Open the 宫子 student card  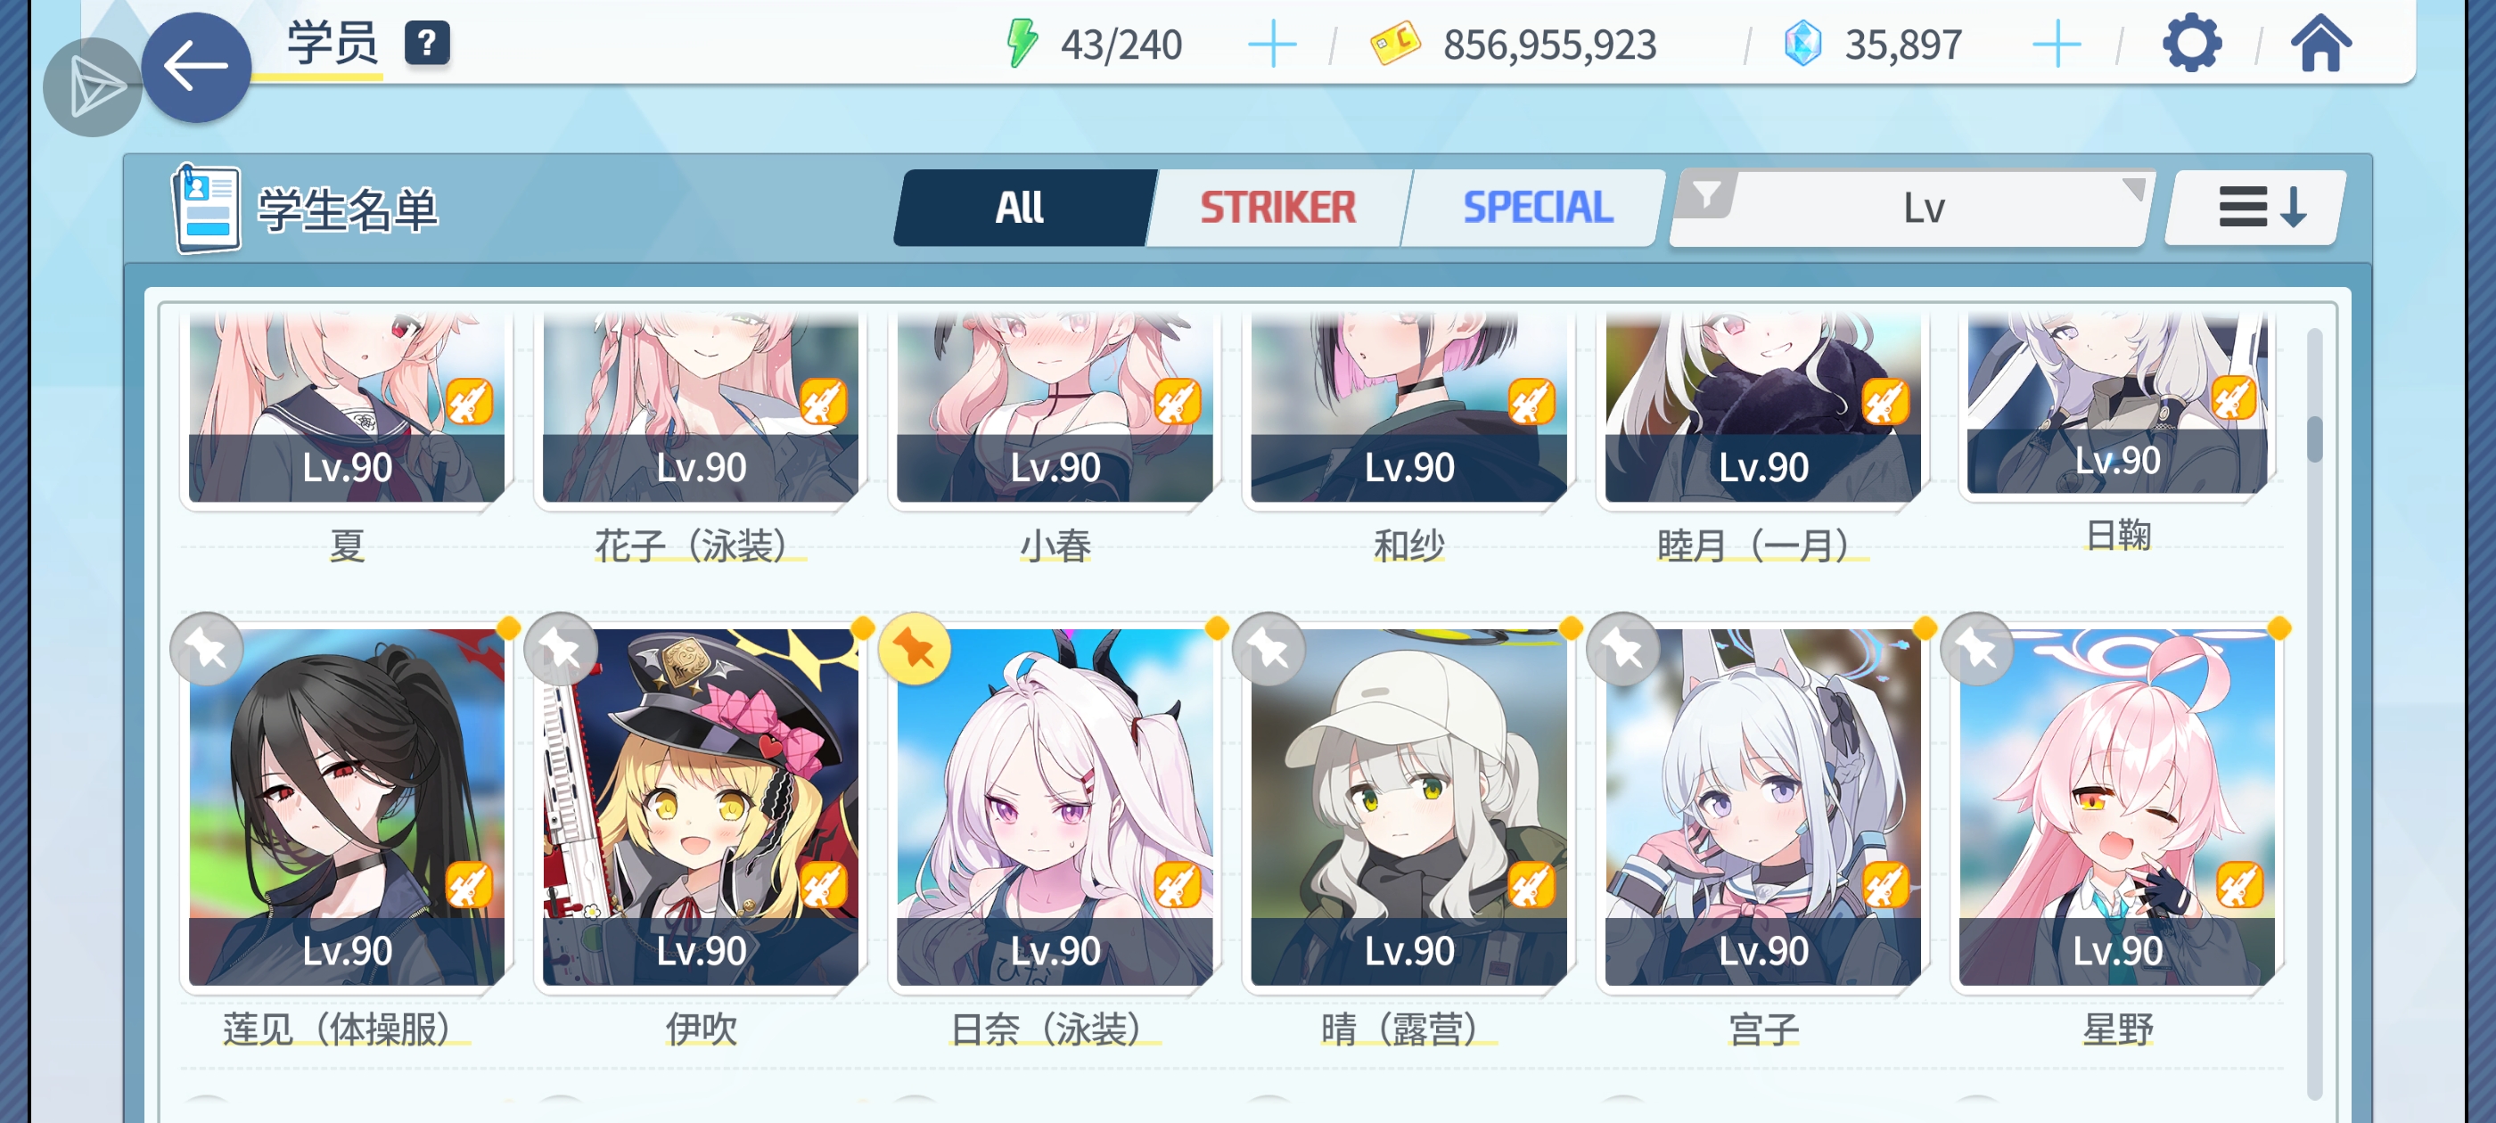tap(1762, 807)
